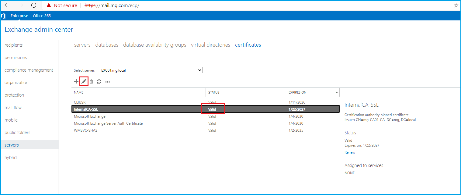Delete certificate using trash icon
Viewport: 461px width, 195px height.
[x=91, y=81]
